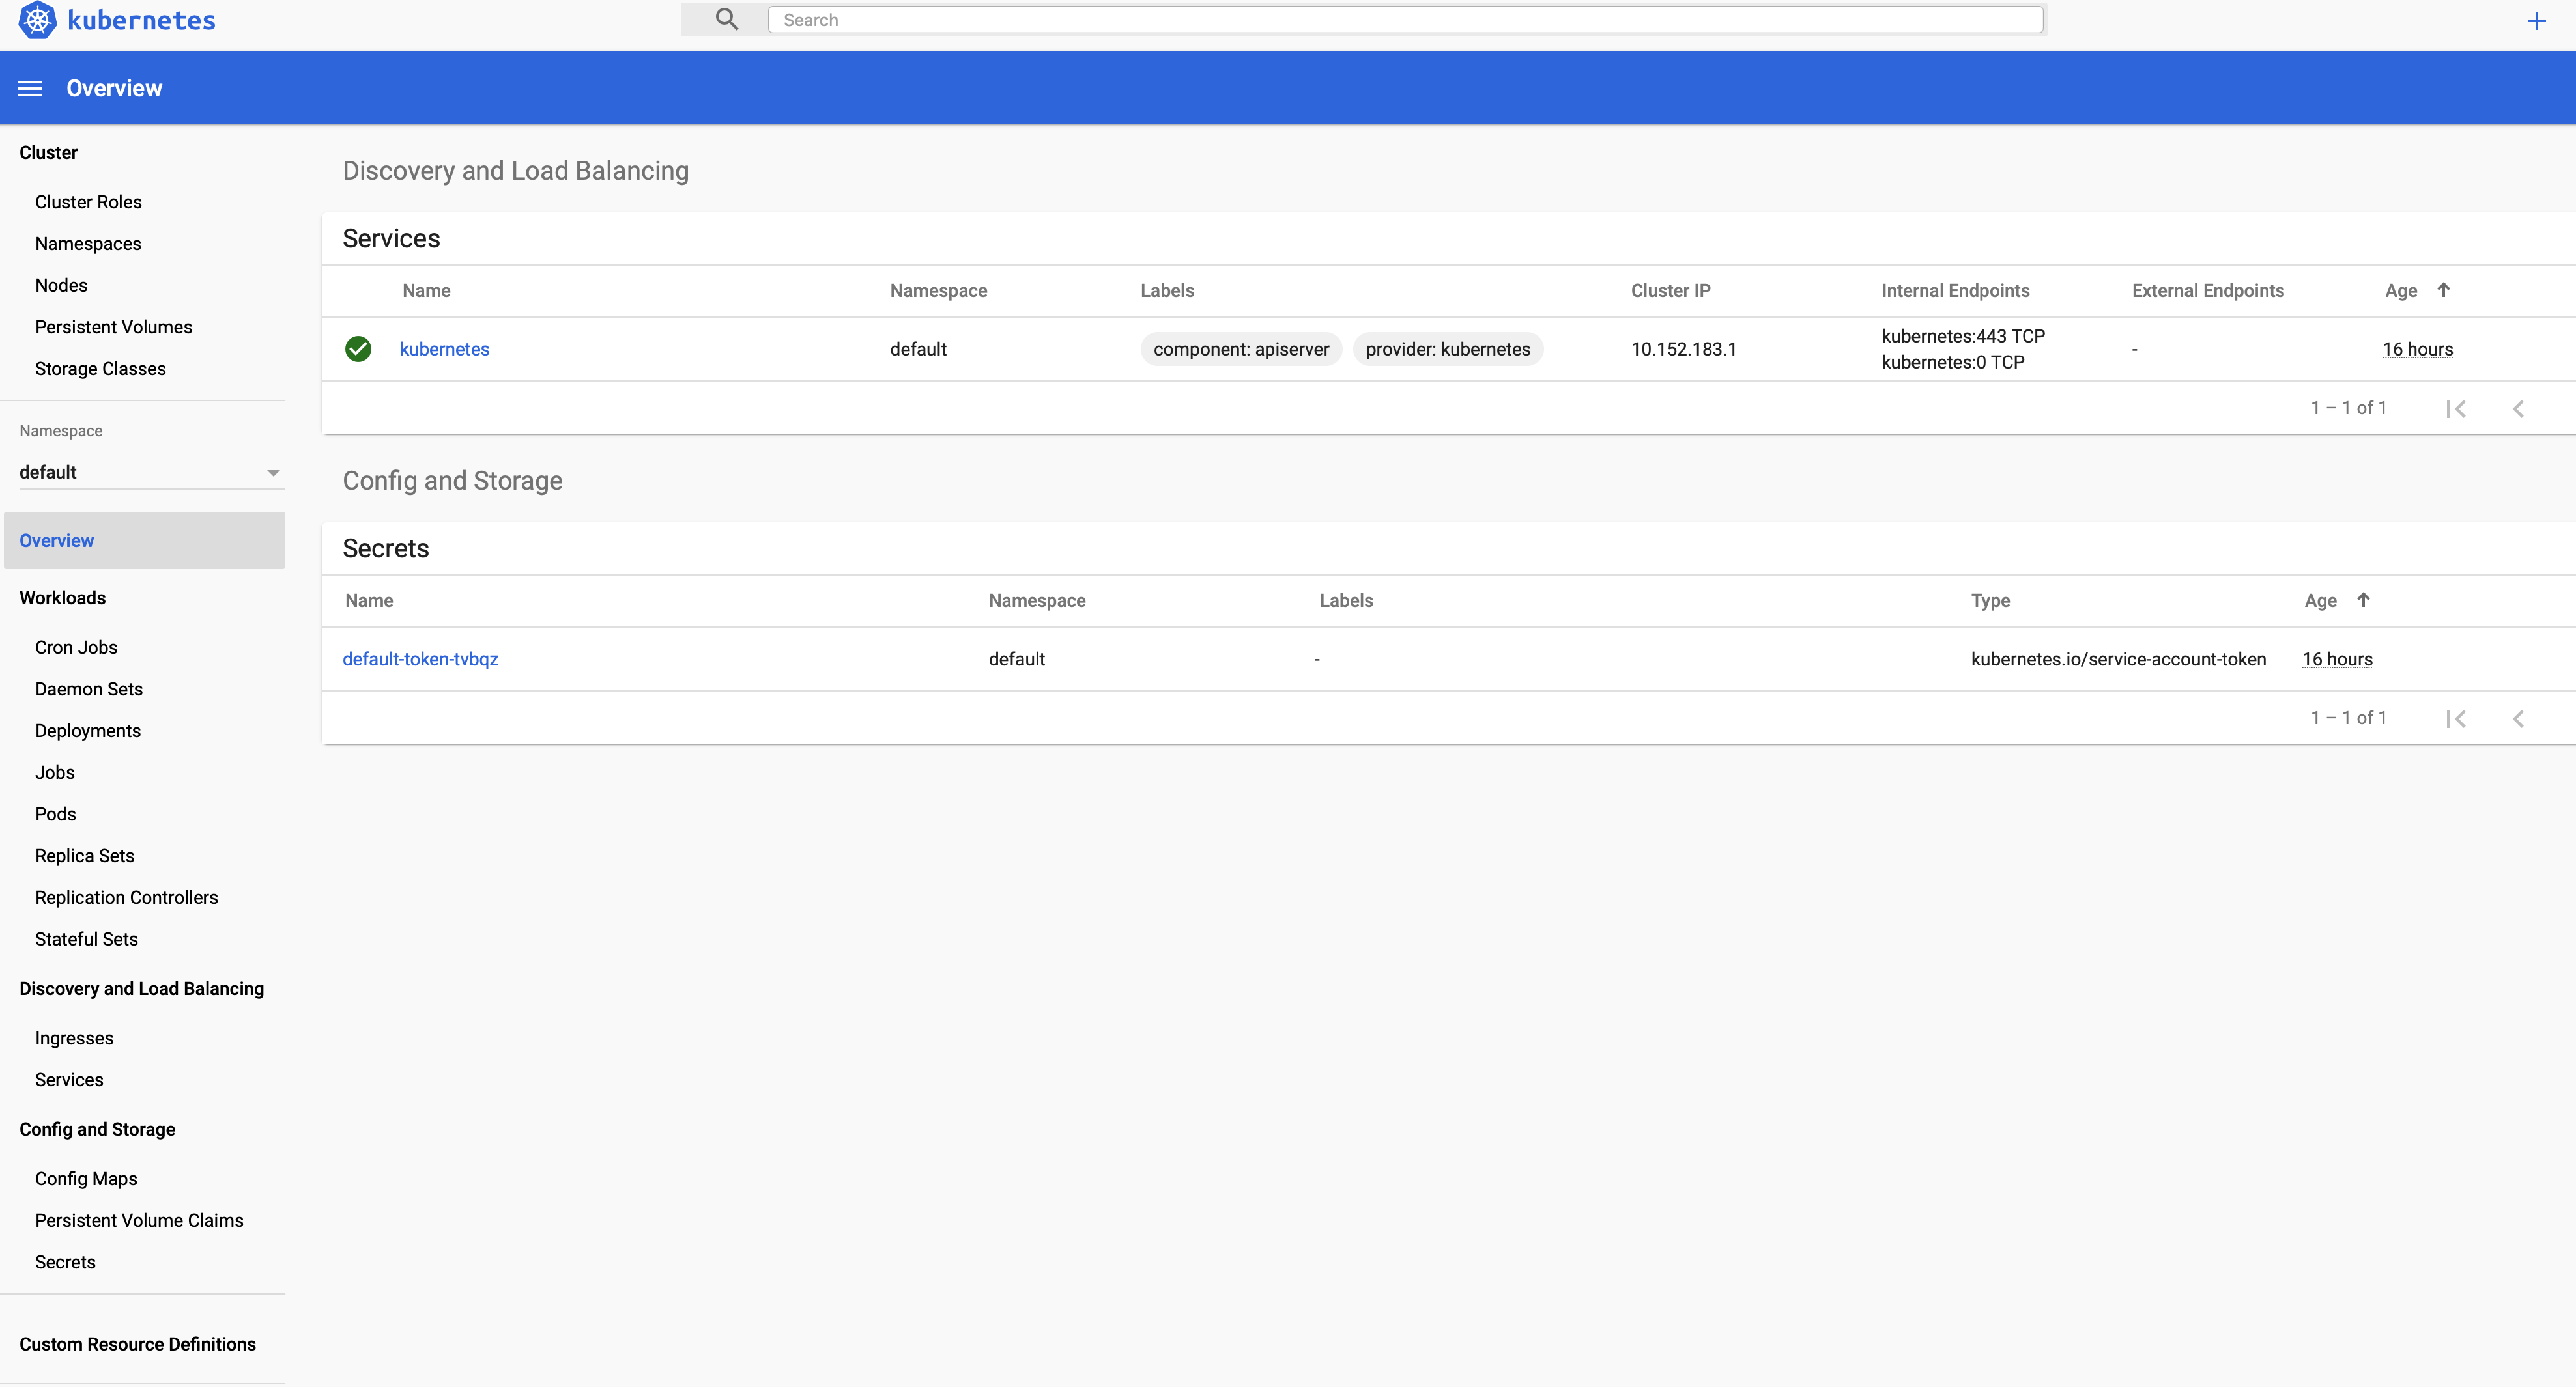Open the kubernetes service link
2576x1387 pixels.
click(444, 349)
